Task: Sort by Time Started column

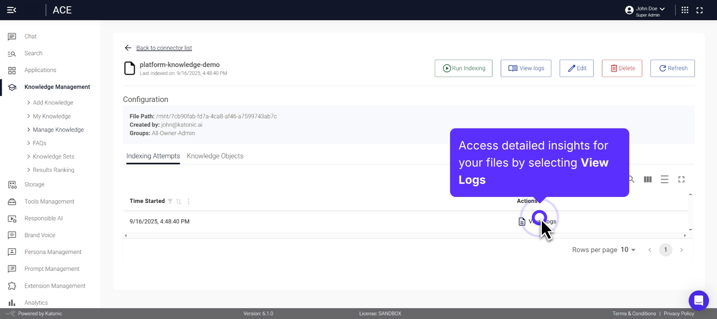Action: click(x=179, y=201)
